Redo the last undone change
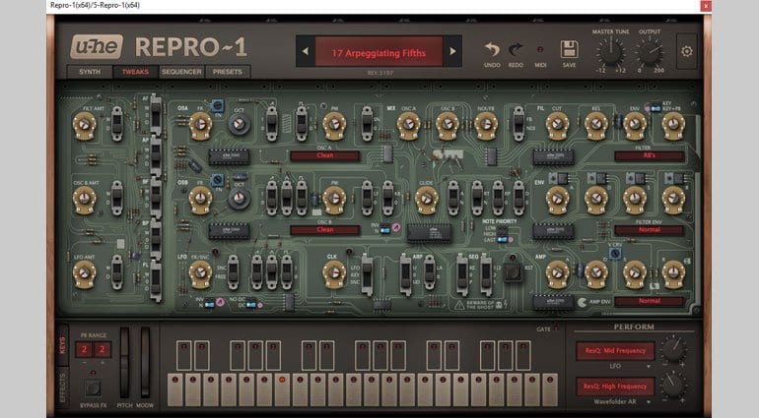Screen dimensions: 759x418 click(x=516, y=50)
